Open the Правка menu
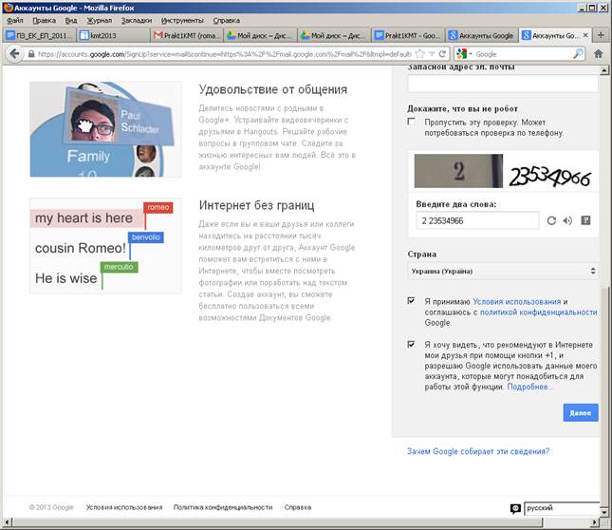Image resolution: width=612 pixels, height=530 pixels. tap(44, 20)
